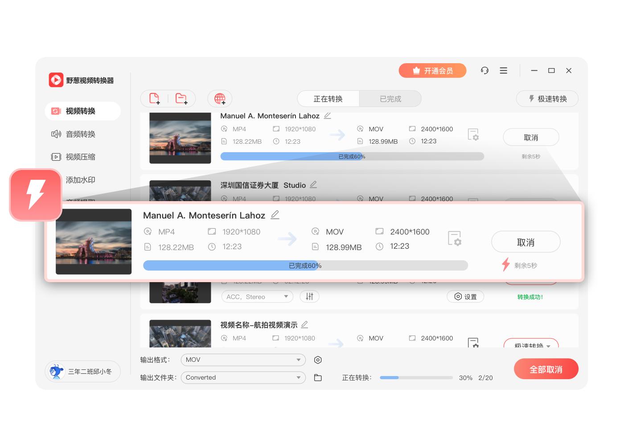Screen dimensions: 624x445
Task: Click the 开通会员 membership button
Action: pyautogui.click(x=432, y=70)
